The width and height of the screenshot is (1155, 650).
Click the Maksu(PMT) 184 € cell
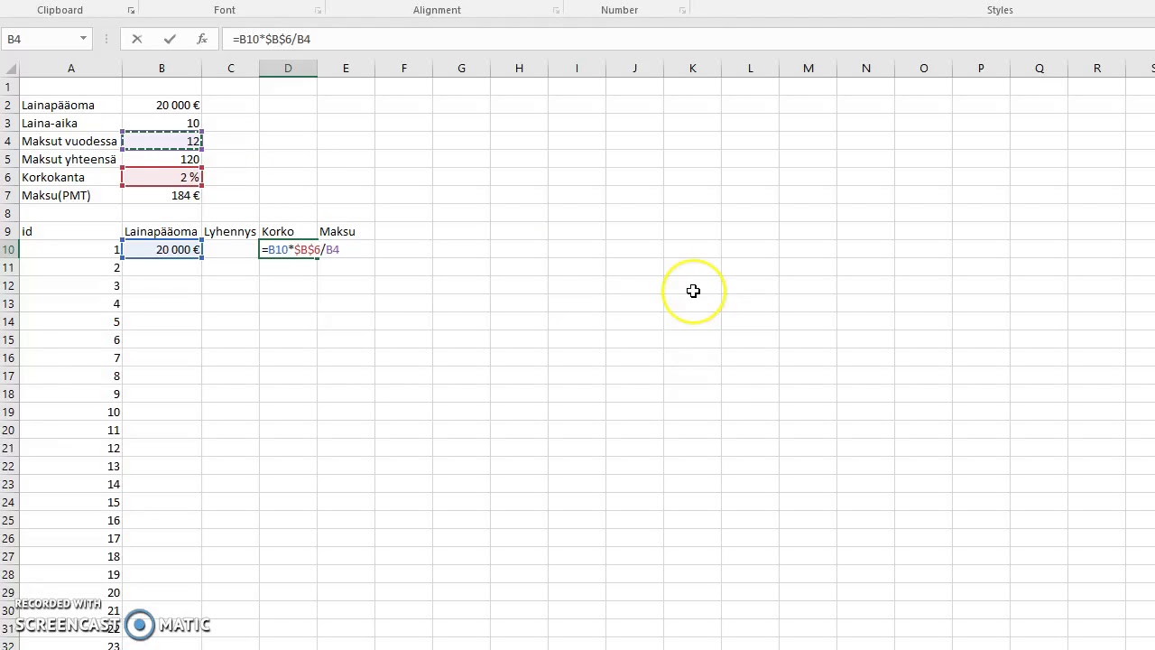162,195
